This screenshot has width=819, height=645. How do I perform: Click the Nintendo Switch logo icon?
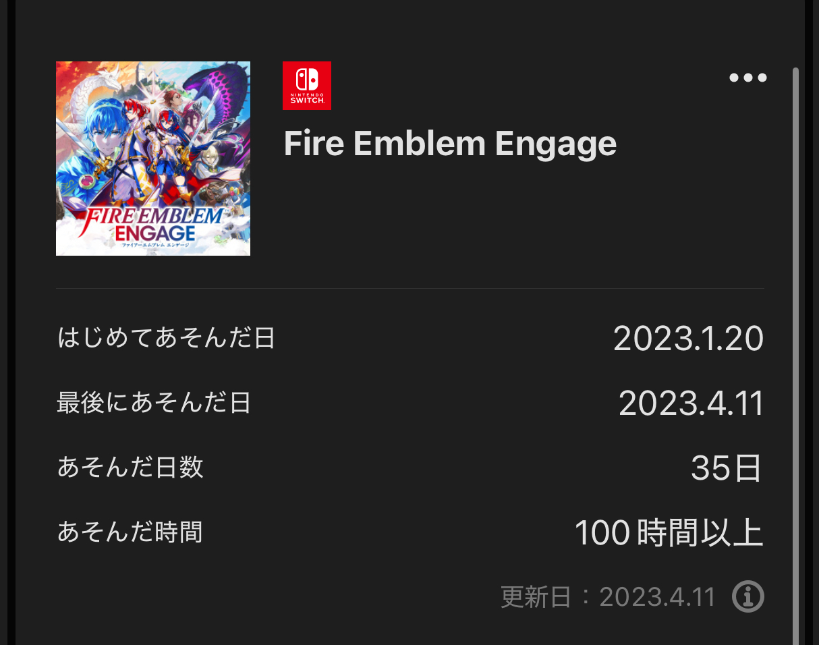(x=307, y=86)
